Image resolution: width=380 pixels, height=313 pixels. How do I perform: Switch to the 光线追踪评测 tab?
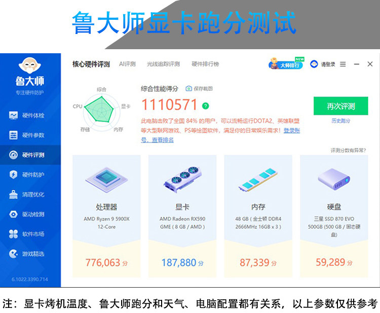(163, 64)
